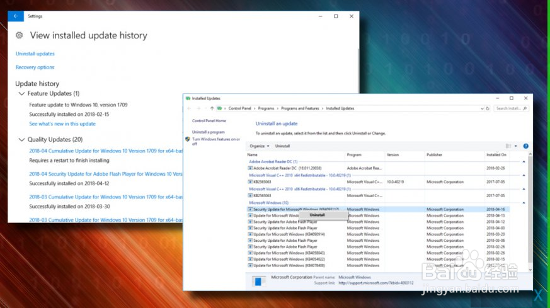Collapse the Visual C++ 2010 x86 Redistributable group
550x308 pixels.
coord(524,189)
